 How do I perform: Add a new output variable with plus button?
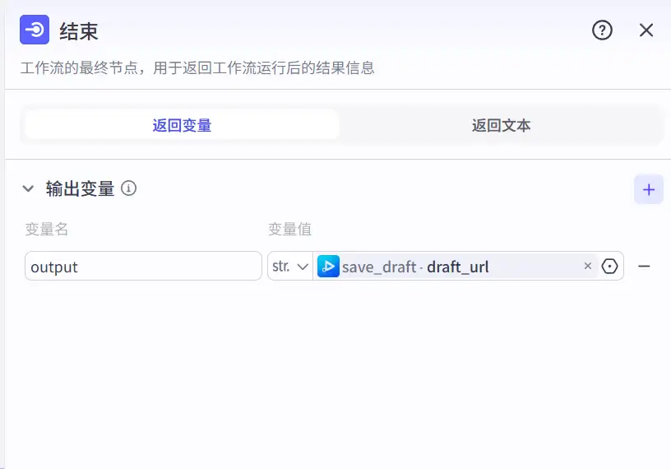[649, 189]
